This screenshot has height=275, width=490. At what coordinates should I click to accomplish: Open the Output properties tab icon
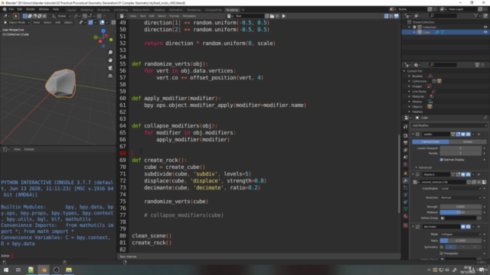[406, 143]
